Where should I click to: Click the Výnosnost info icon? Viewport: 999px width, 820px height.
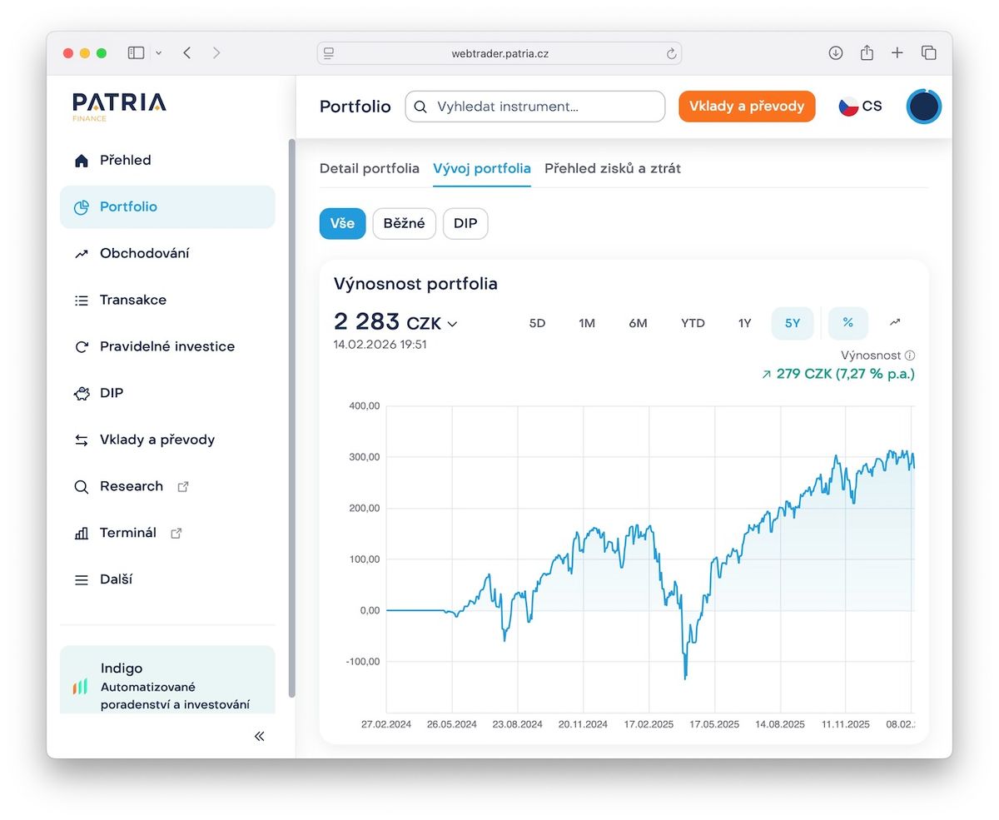click(910, 355)
